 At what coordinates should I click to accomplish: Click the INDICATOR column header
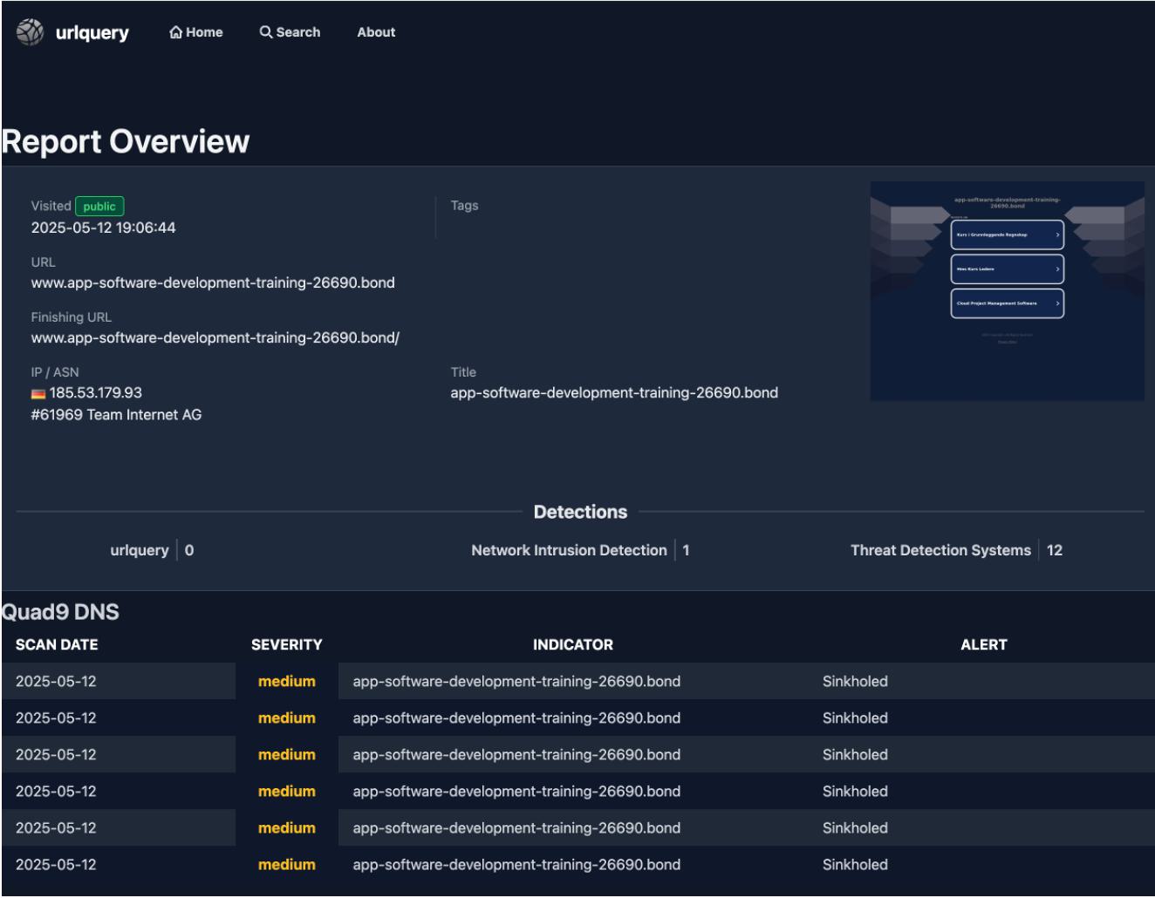tap(572, 645)
